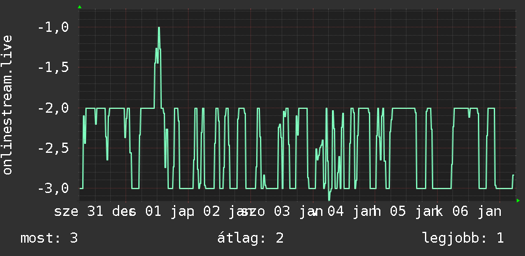Click the vertical "onlinestream.live" axis title
Screen dimensions: 525x256
8,104
